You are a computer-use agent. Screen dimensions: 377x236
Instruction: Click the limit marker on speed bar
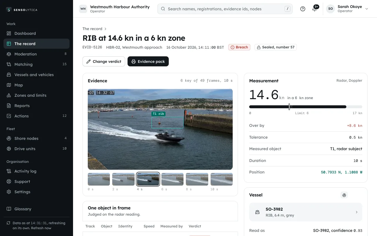(289, 107)
